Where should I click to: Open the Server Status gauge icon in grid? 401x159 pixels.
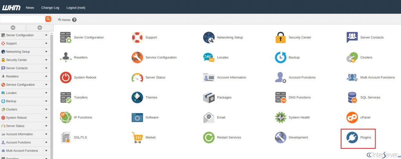tap(137, 78)
